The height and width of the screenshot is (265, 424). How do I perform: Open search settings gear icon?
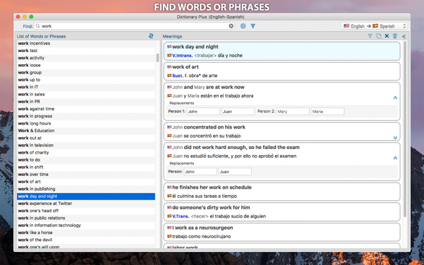[x=243, y=26]
